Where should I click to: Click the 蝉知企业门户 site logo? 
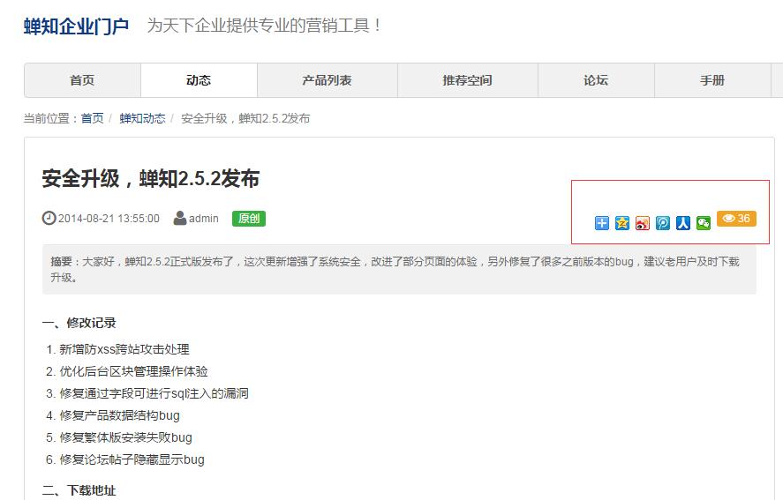77,26
